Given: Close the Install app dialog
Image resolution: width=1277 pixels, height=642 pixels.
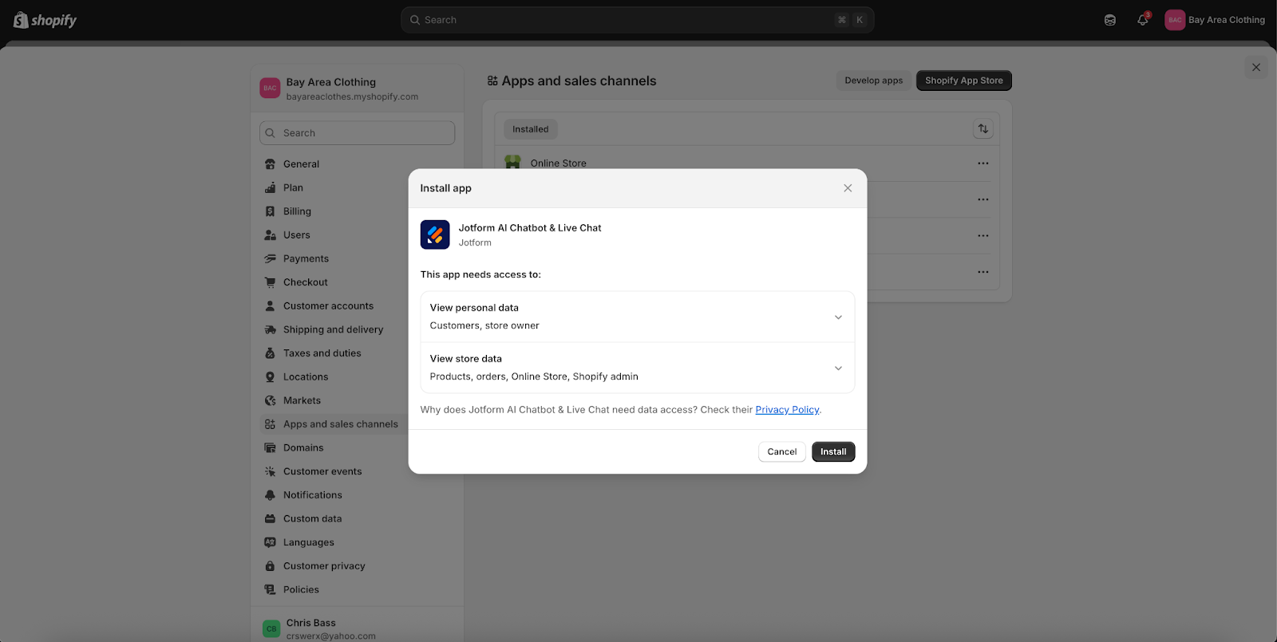Looking at the screenshot, I should pyautogui.click(x=848, y=188).
